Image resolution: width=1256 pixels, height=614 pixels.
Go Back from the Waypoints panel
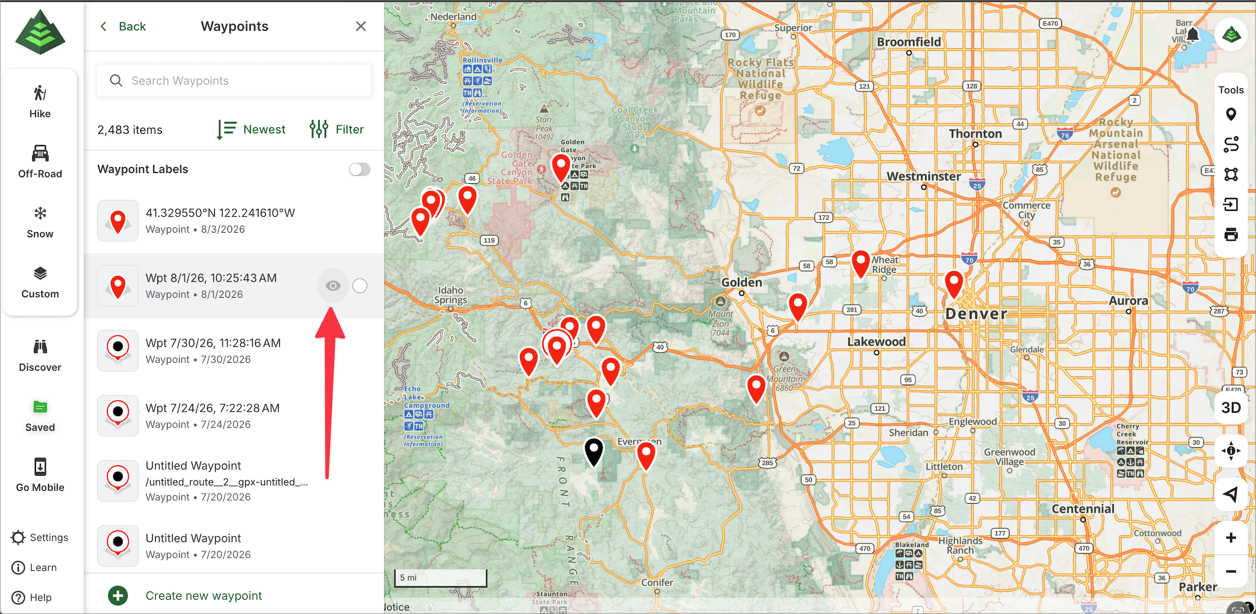click(123, 27)
